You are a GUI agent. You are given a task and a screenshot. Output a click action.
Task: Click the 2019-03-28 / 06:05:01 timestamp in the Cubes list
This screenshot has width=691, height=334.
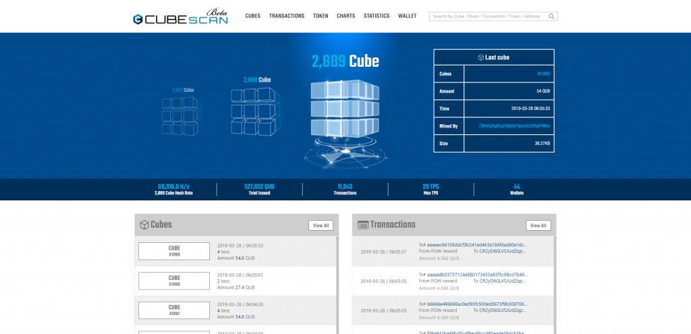pos(240,275)
